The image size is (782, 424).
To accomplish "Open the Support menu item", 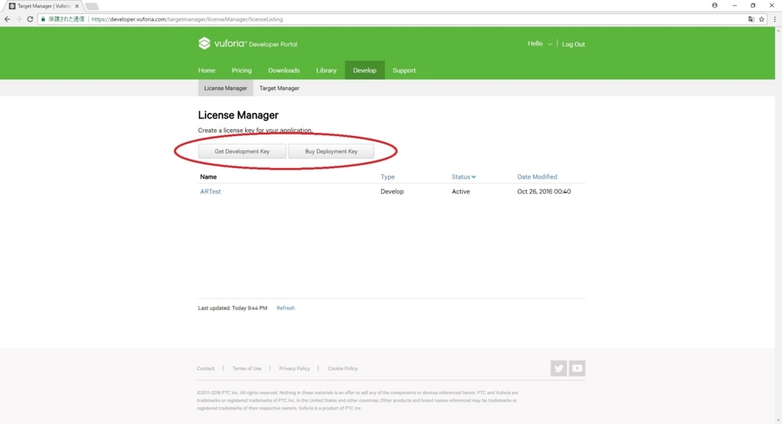I will tap(404, 70).
